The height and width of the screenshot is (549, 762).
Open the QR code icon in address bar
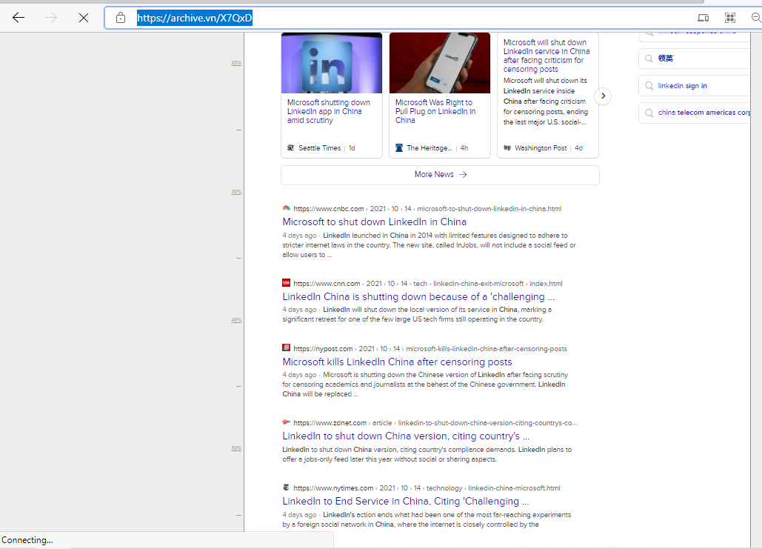coord(730,18)
